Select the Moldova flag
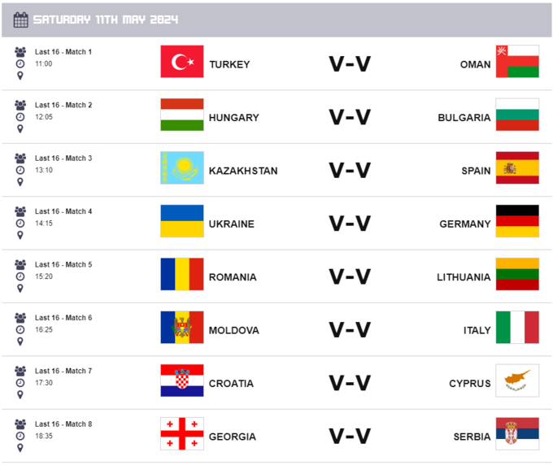Image resolution: width=553 pixels, height=465 pixels. [x=182, y=328]
